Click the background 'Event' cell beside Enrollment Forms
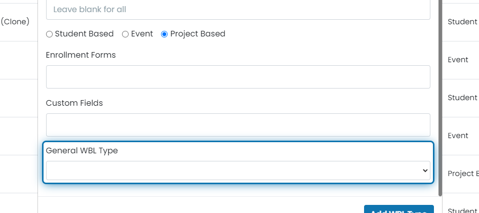The height and width of the screenshot is (213, 479). pyautogui.click(x=458, y=60)
